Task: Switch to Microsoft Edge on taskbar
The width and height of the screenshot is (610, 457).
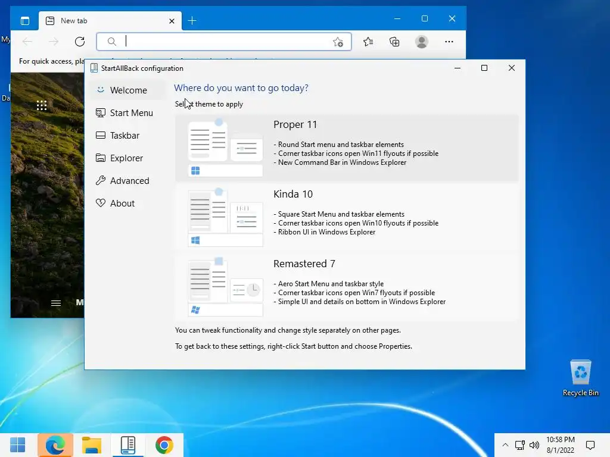Action: pos(55,445)
